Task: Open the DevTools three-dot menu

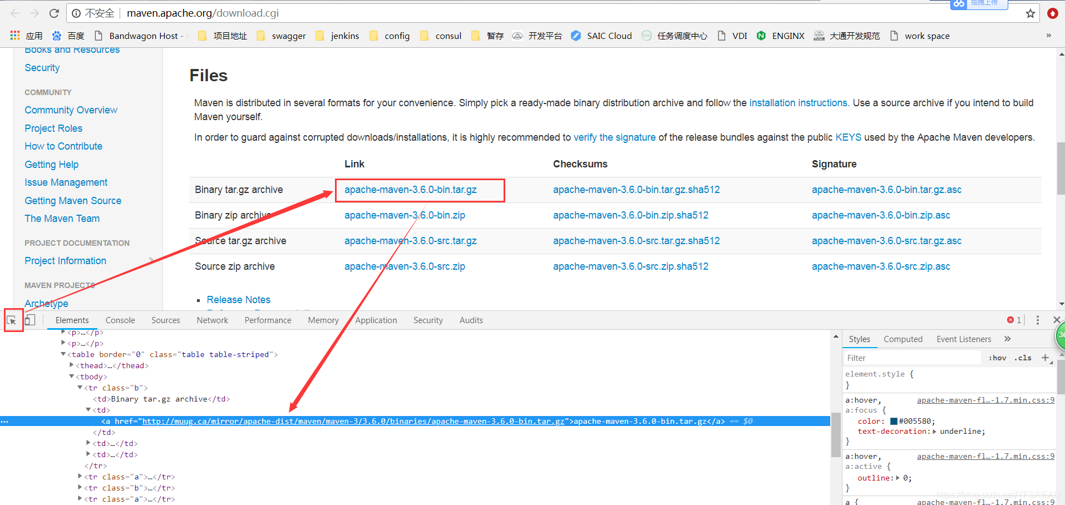Action: click(x=1038, y=320)
